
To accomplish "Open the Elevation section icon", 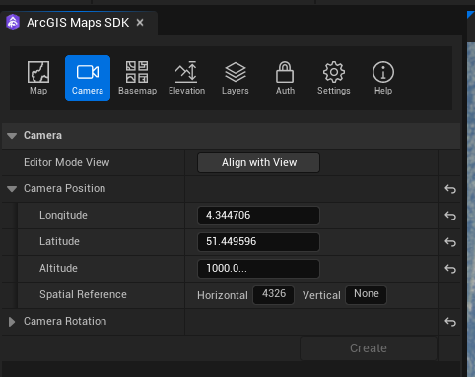I will (186, 78).
